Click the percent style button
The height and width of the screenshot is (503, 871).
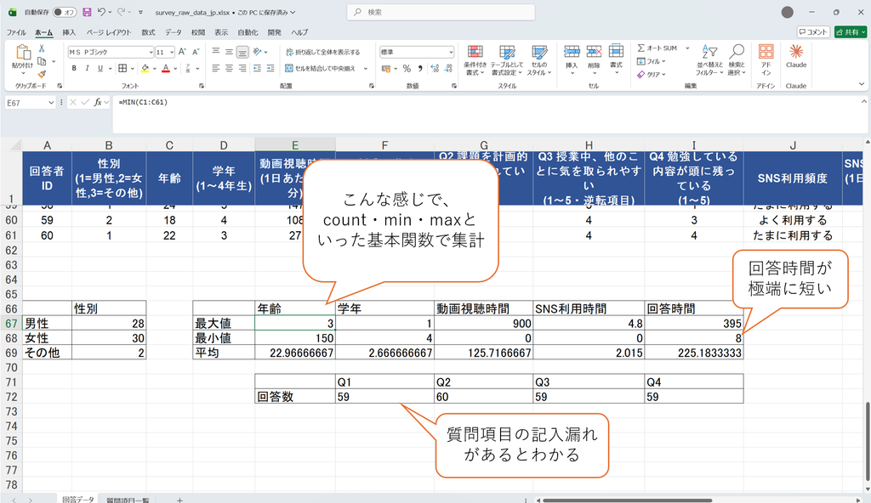pos(407,68)
